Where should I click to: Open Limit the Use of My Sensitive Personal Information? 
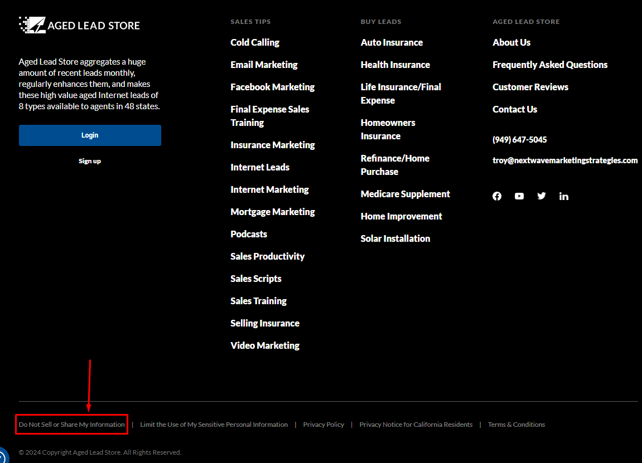coord(214,425)
